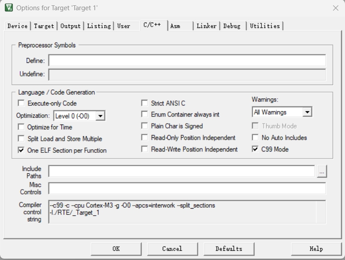Switch to the Linker tab
Screen dimensions: 345x260
pyautogui.click(x=207, y=26)
